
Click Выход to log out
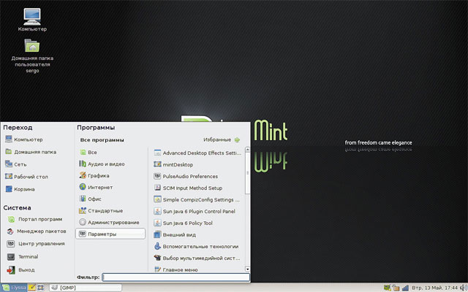pos(21,270)
